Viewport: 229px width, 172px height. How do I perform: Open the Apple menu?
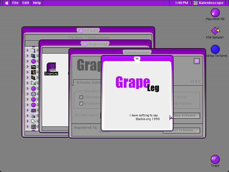[7, 3]
